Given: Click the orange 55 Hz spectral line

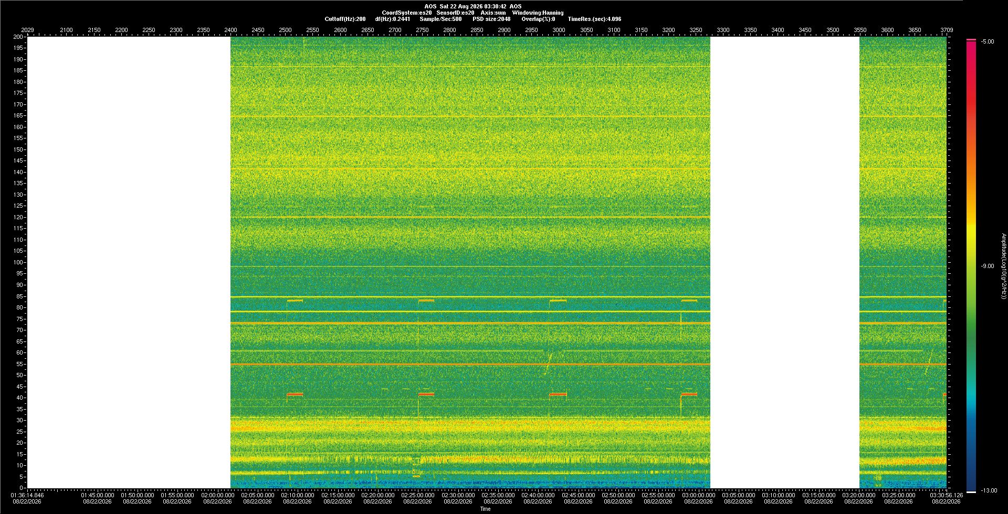Looking at the screenshot, I should (470, 364).
